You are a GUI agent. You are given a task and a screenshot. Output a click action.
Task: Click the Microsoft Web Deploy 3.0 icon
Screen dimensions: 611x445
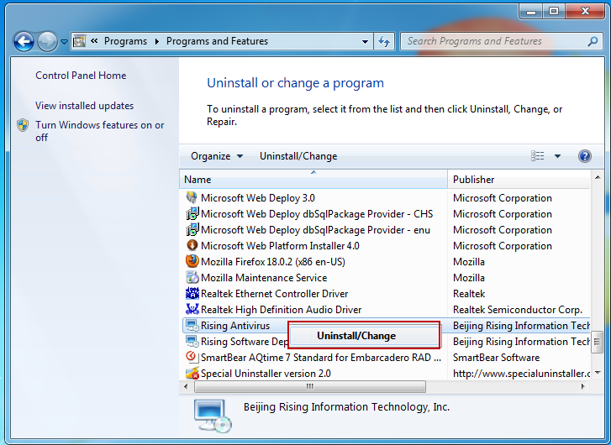point(192,198)
